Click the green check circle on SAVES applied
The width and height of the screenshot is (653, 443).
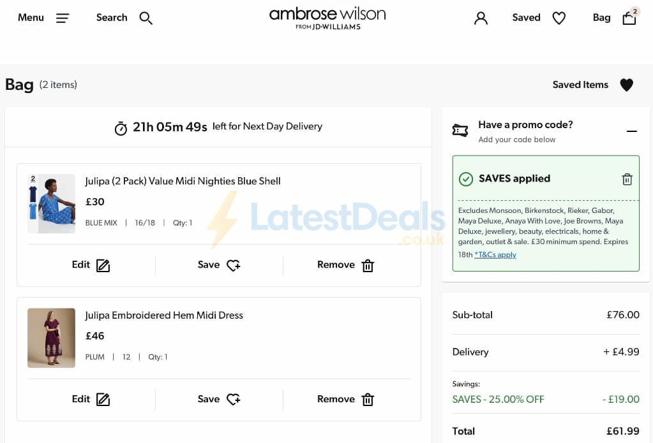tap(465, 179)
